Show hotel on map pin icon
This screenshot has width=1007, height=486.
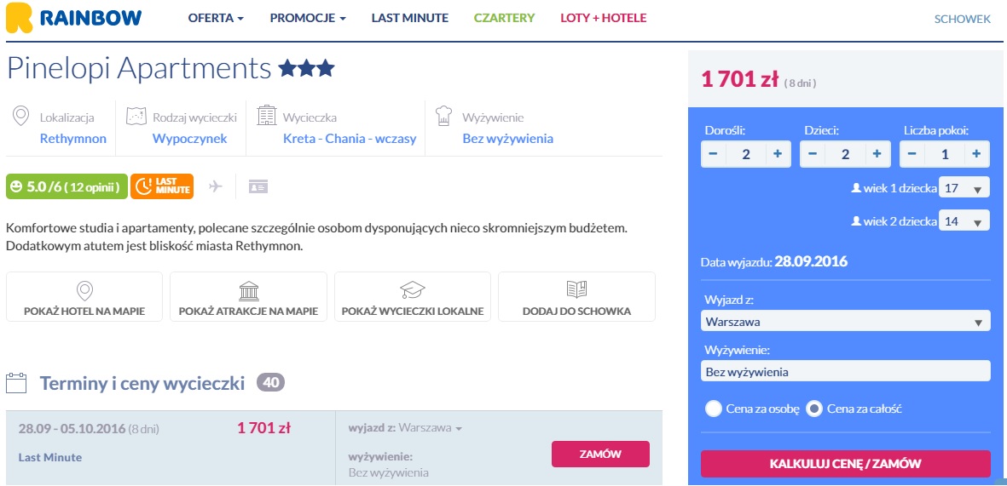pos(84,290)
